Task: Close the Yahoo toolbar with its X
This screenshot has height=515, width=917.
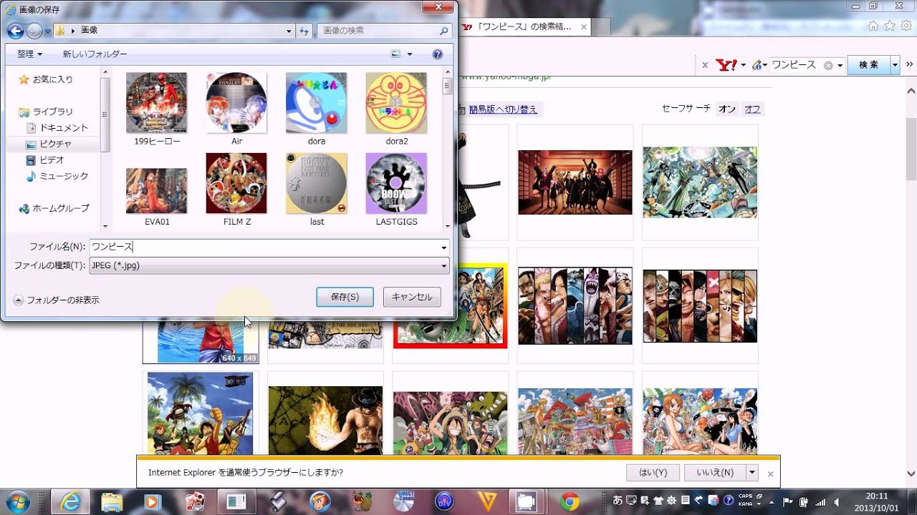Action: coord(705,65)
